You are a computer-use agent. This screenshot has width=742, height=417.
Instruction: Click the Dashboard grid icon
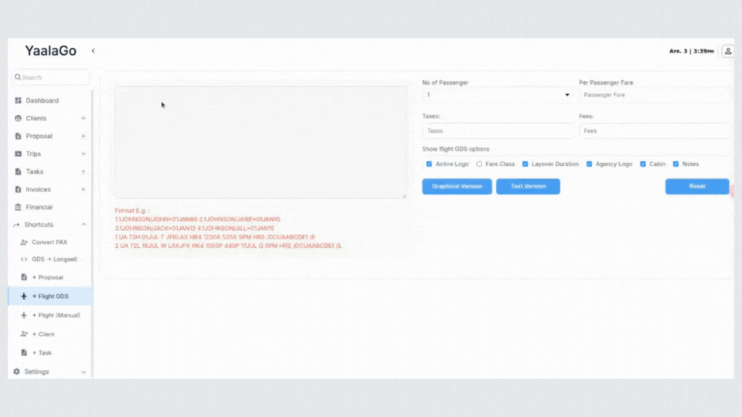18,100
